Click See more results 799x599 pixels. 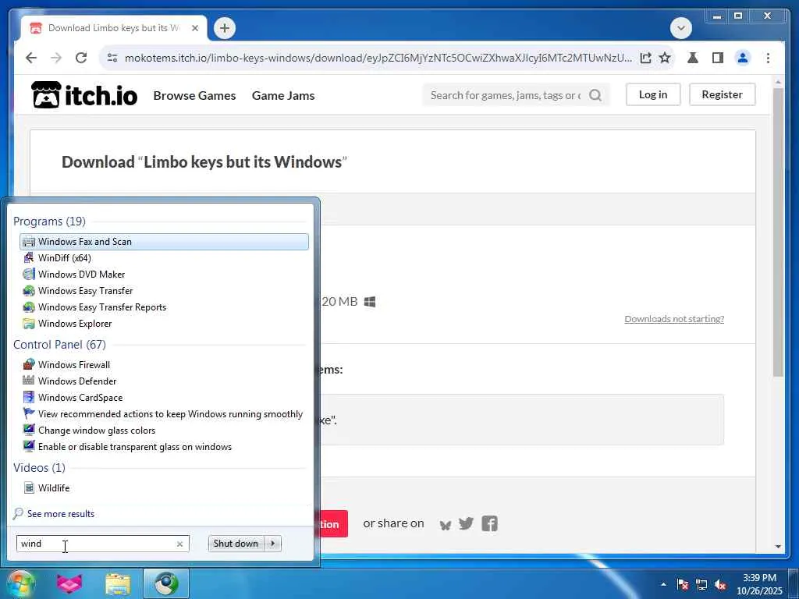click(x=61, y=514)
